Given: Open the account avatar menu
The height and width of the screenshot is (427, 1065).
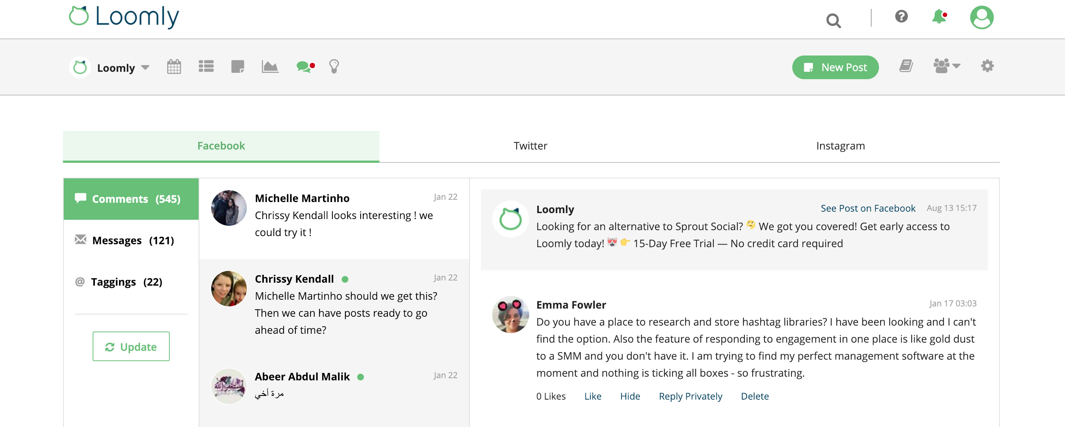Looking at the screenshot, I should pyautogui.click(x=983, y=18).
